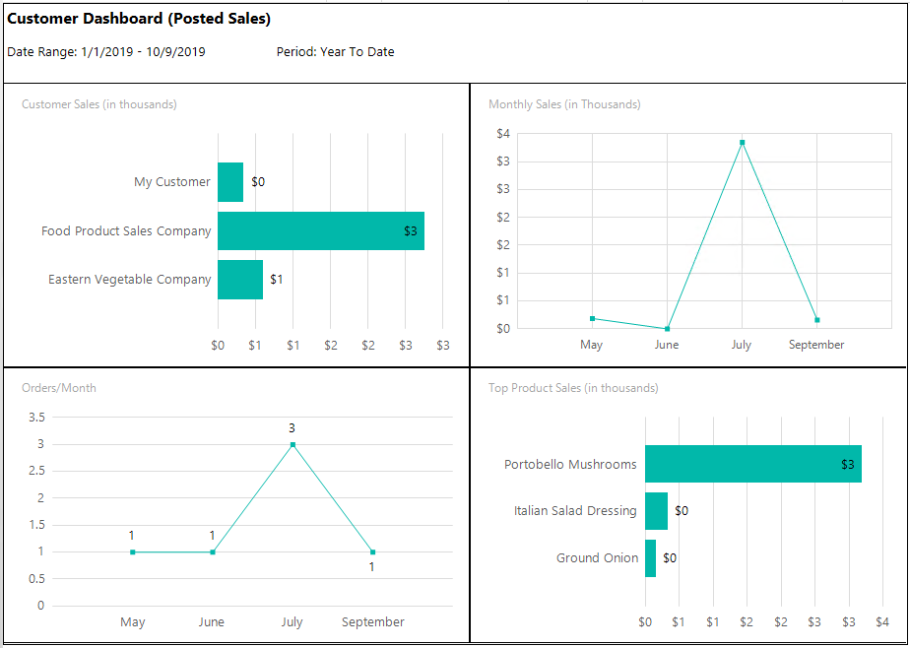Click the $4 y-axis label in Monthly Sales
The height and width of the screenshot is (648, 910).
[x=503, y=133]
